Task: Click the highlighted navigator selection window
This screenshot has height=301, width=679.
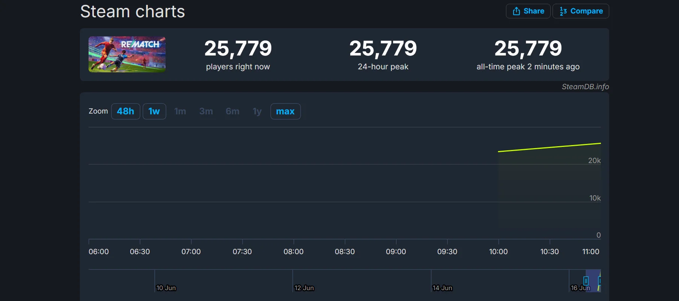Action: [593, 280]
